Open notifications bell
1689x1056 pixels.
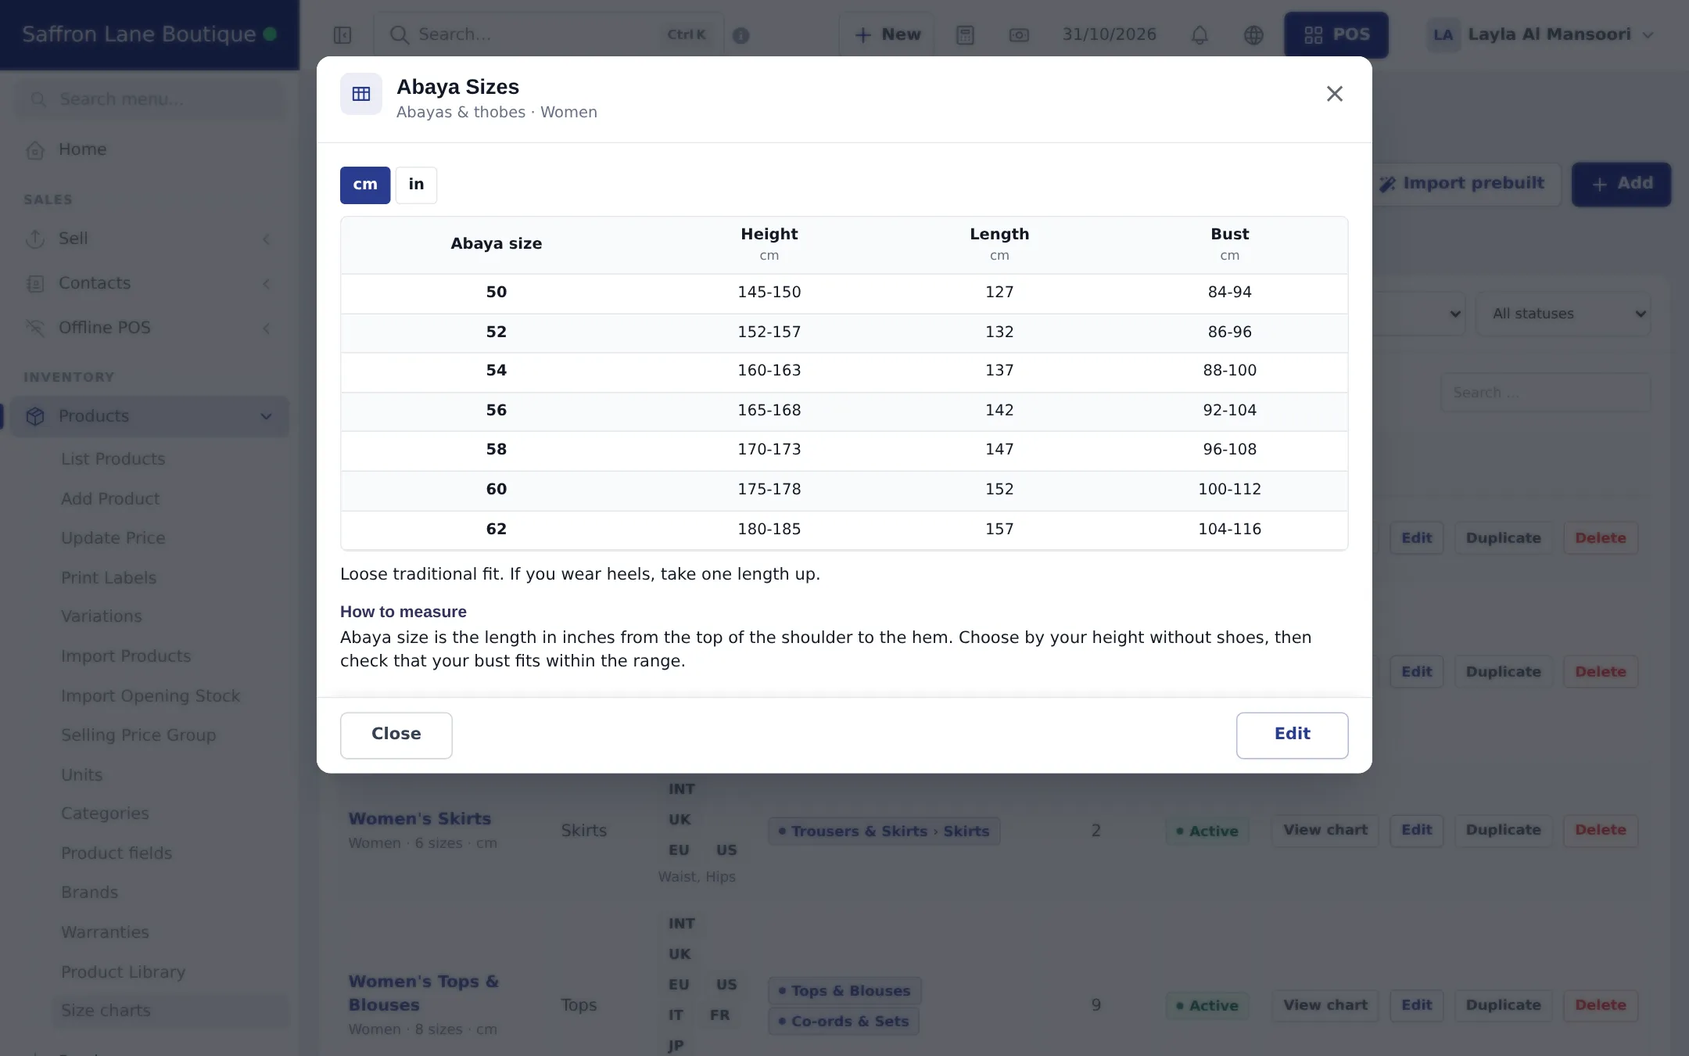pos(1200,35)
